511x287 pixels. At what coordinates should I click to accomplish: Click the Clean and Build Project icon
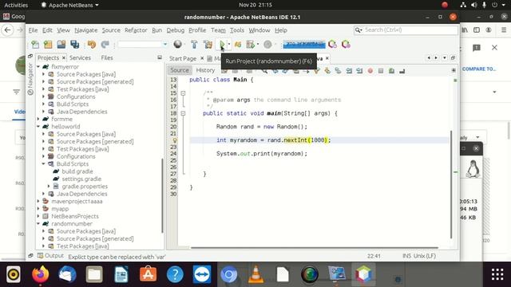208,45
